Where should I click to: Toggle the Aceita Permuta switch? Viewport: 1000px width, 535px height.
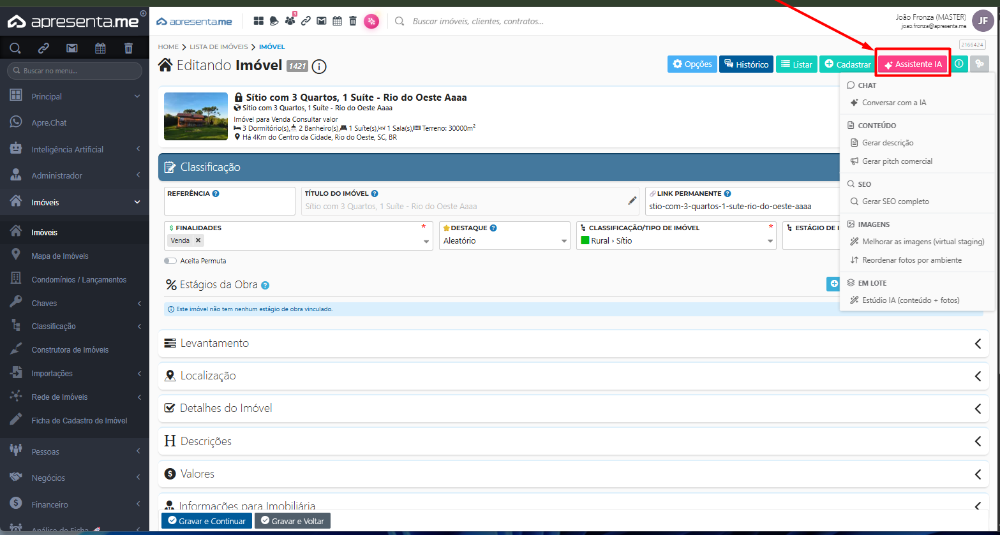(170, 261)
